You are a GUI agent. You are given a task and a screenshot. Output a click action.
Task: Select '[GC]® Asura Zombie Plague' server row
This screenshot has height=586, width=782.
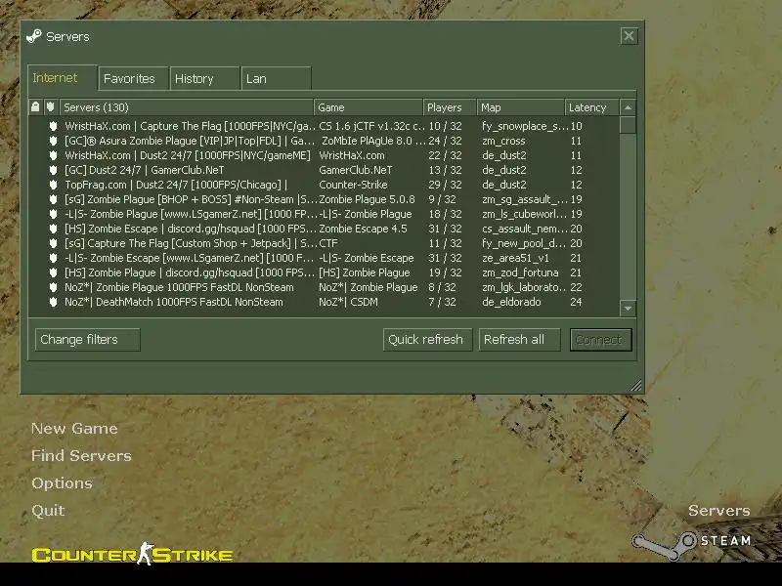pos(190,141)
